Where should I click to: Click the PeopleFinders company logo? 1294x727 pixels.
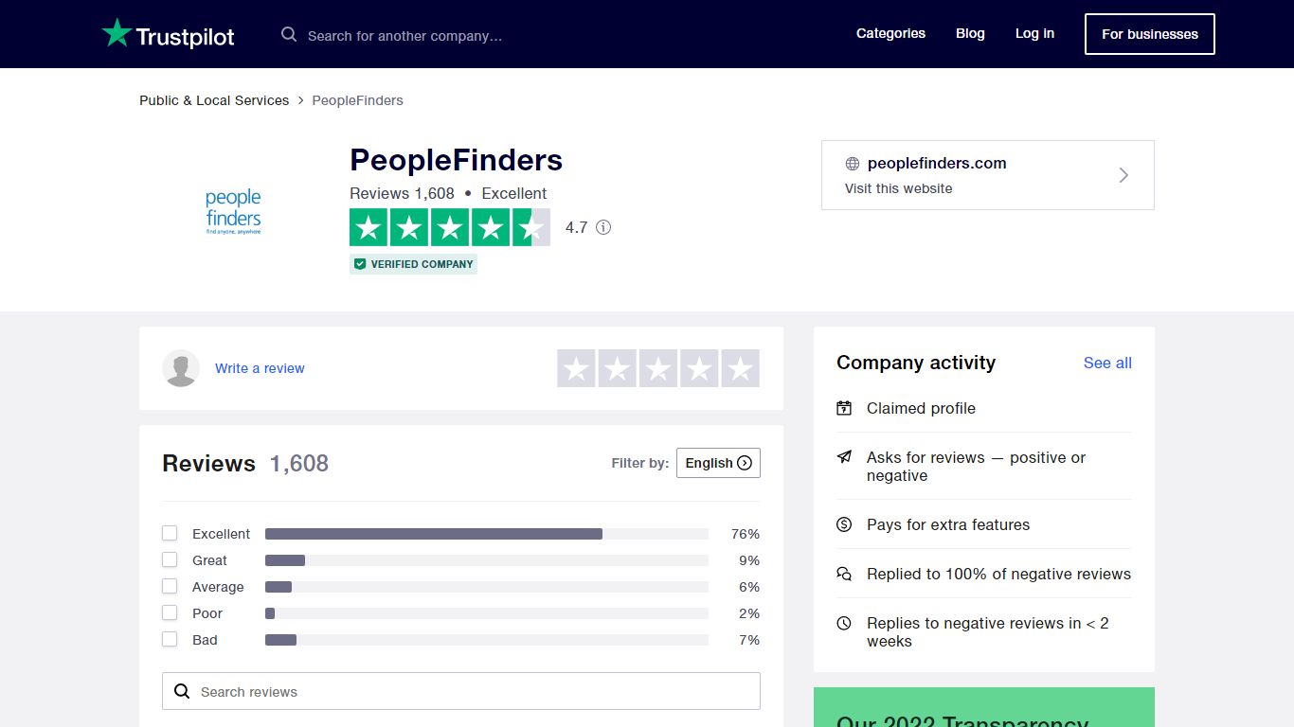[x=233, y=212]
